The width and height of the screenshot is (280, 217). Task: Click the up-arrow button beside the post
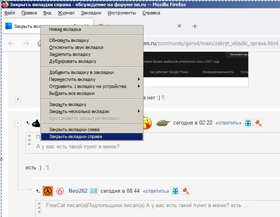coord(18,99)
